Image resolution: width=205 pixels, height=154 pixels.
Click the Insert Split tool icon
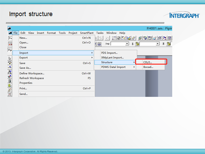point(10,67)
